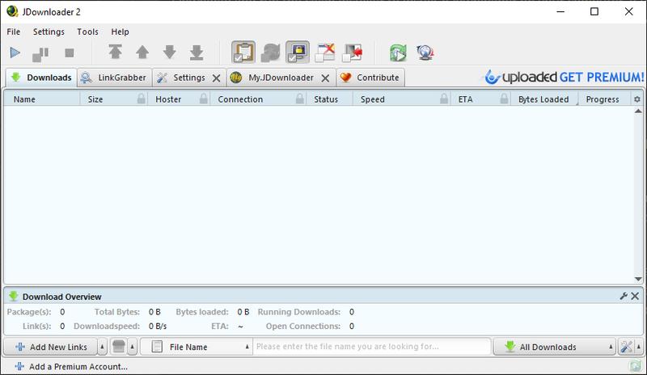Click the update check globe icon
The image size is (647, 375).
(x=425, y=53)
